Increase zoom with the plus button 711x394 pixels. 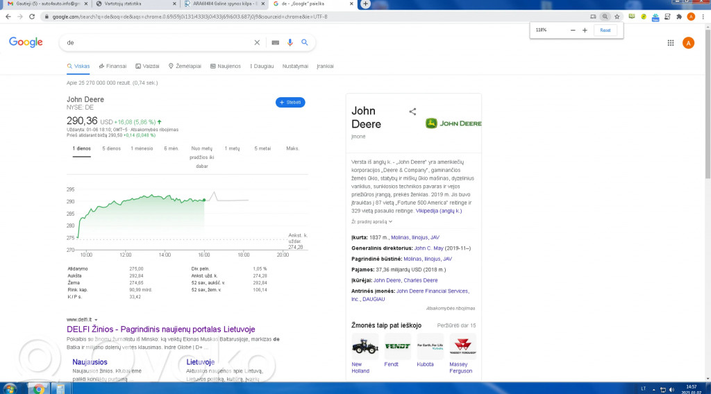[x=585, y=31]
